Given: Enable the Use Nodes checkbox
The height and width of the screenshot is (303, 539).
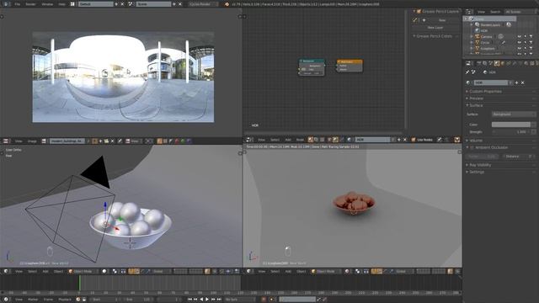Looking at the screenshot, I should 414,140.
